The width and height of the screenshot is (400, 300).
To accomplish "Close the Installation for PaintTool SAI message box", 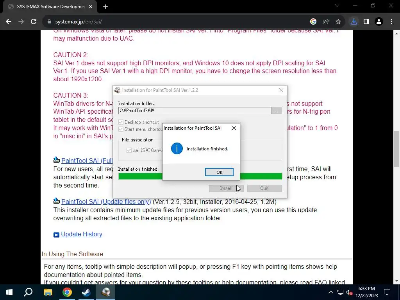I will (234, 128).
